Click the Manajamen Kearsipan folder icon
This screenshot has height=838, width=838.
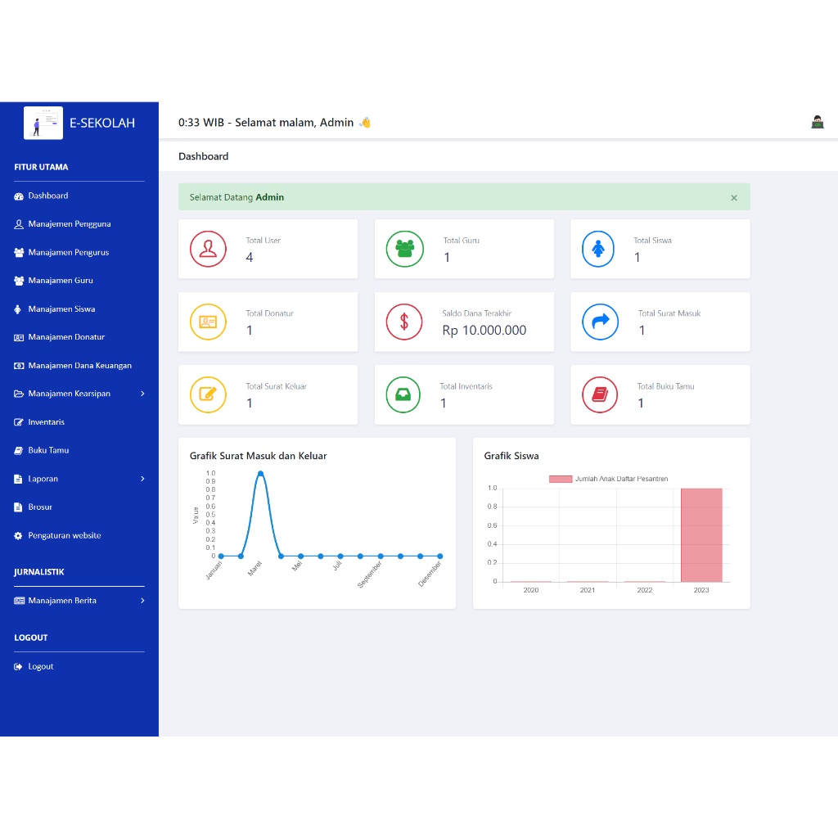coord(19,394)
